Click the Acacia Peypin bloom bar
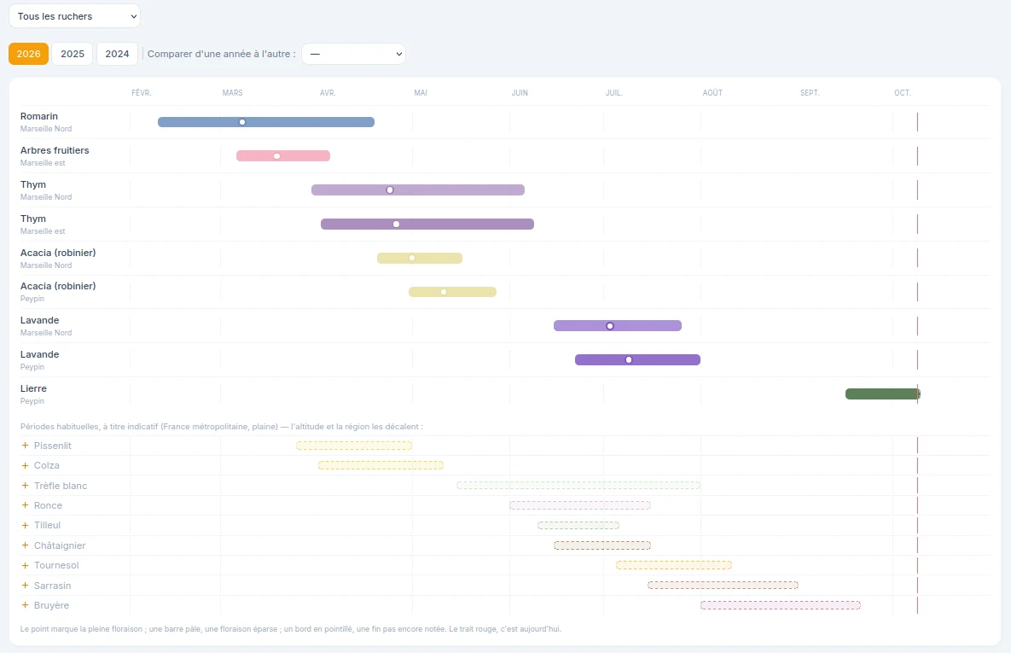This screenshot has width=1011, height=653. pos(453,292)
